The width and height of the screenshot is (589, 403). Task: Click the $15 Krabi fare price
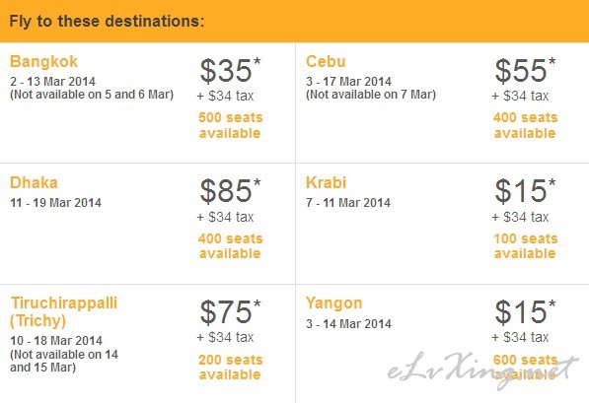(525, 191)
